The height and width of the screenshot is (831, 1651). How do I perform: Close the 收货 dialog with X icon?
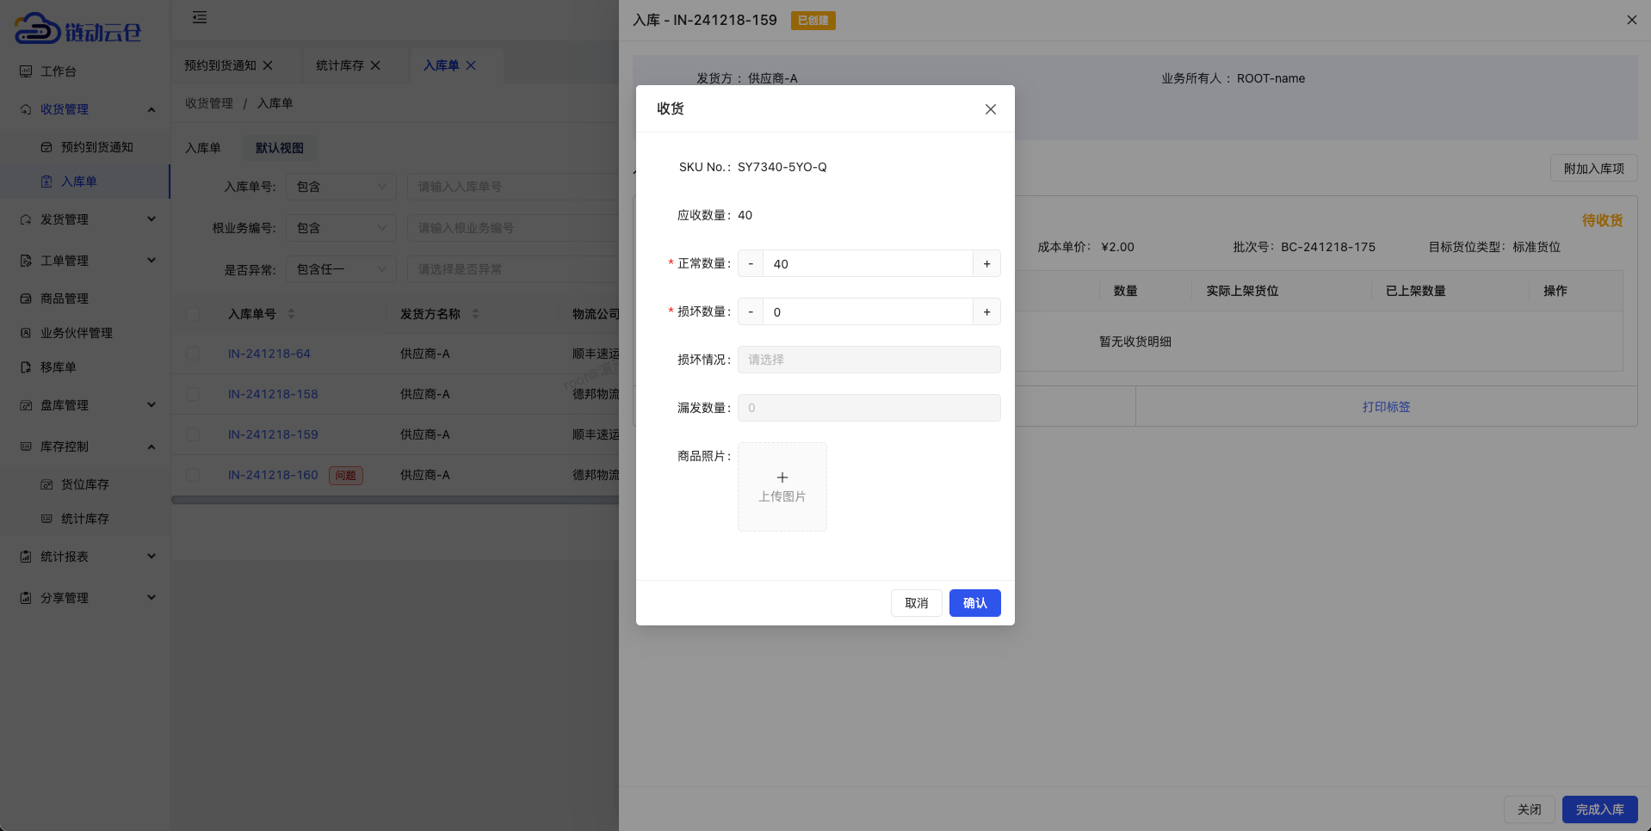click(x=990, y=109)
